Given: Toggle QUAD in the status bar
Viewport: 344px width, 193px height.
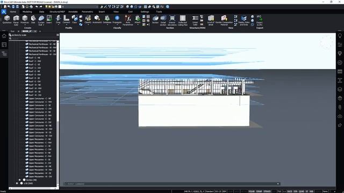Looking at the screenshot, I should [x=302, y=191].
